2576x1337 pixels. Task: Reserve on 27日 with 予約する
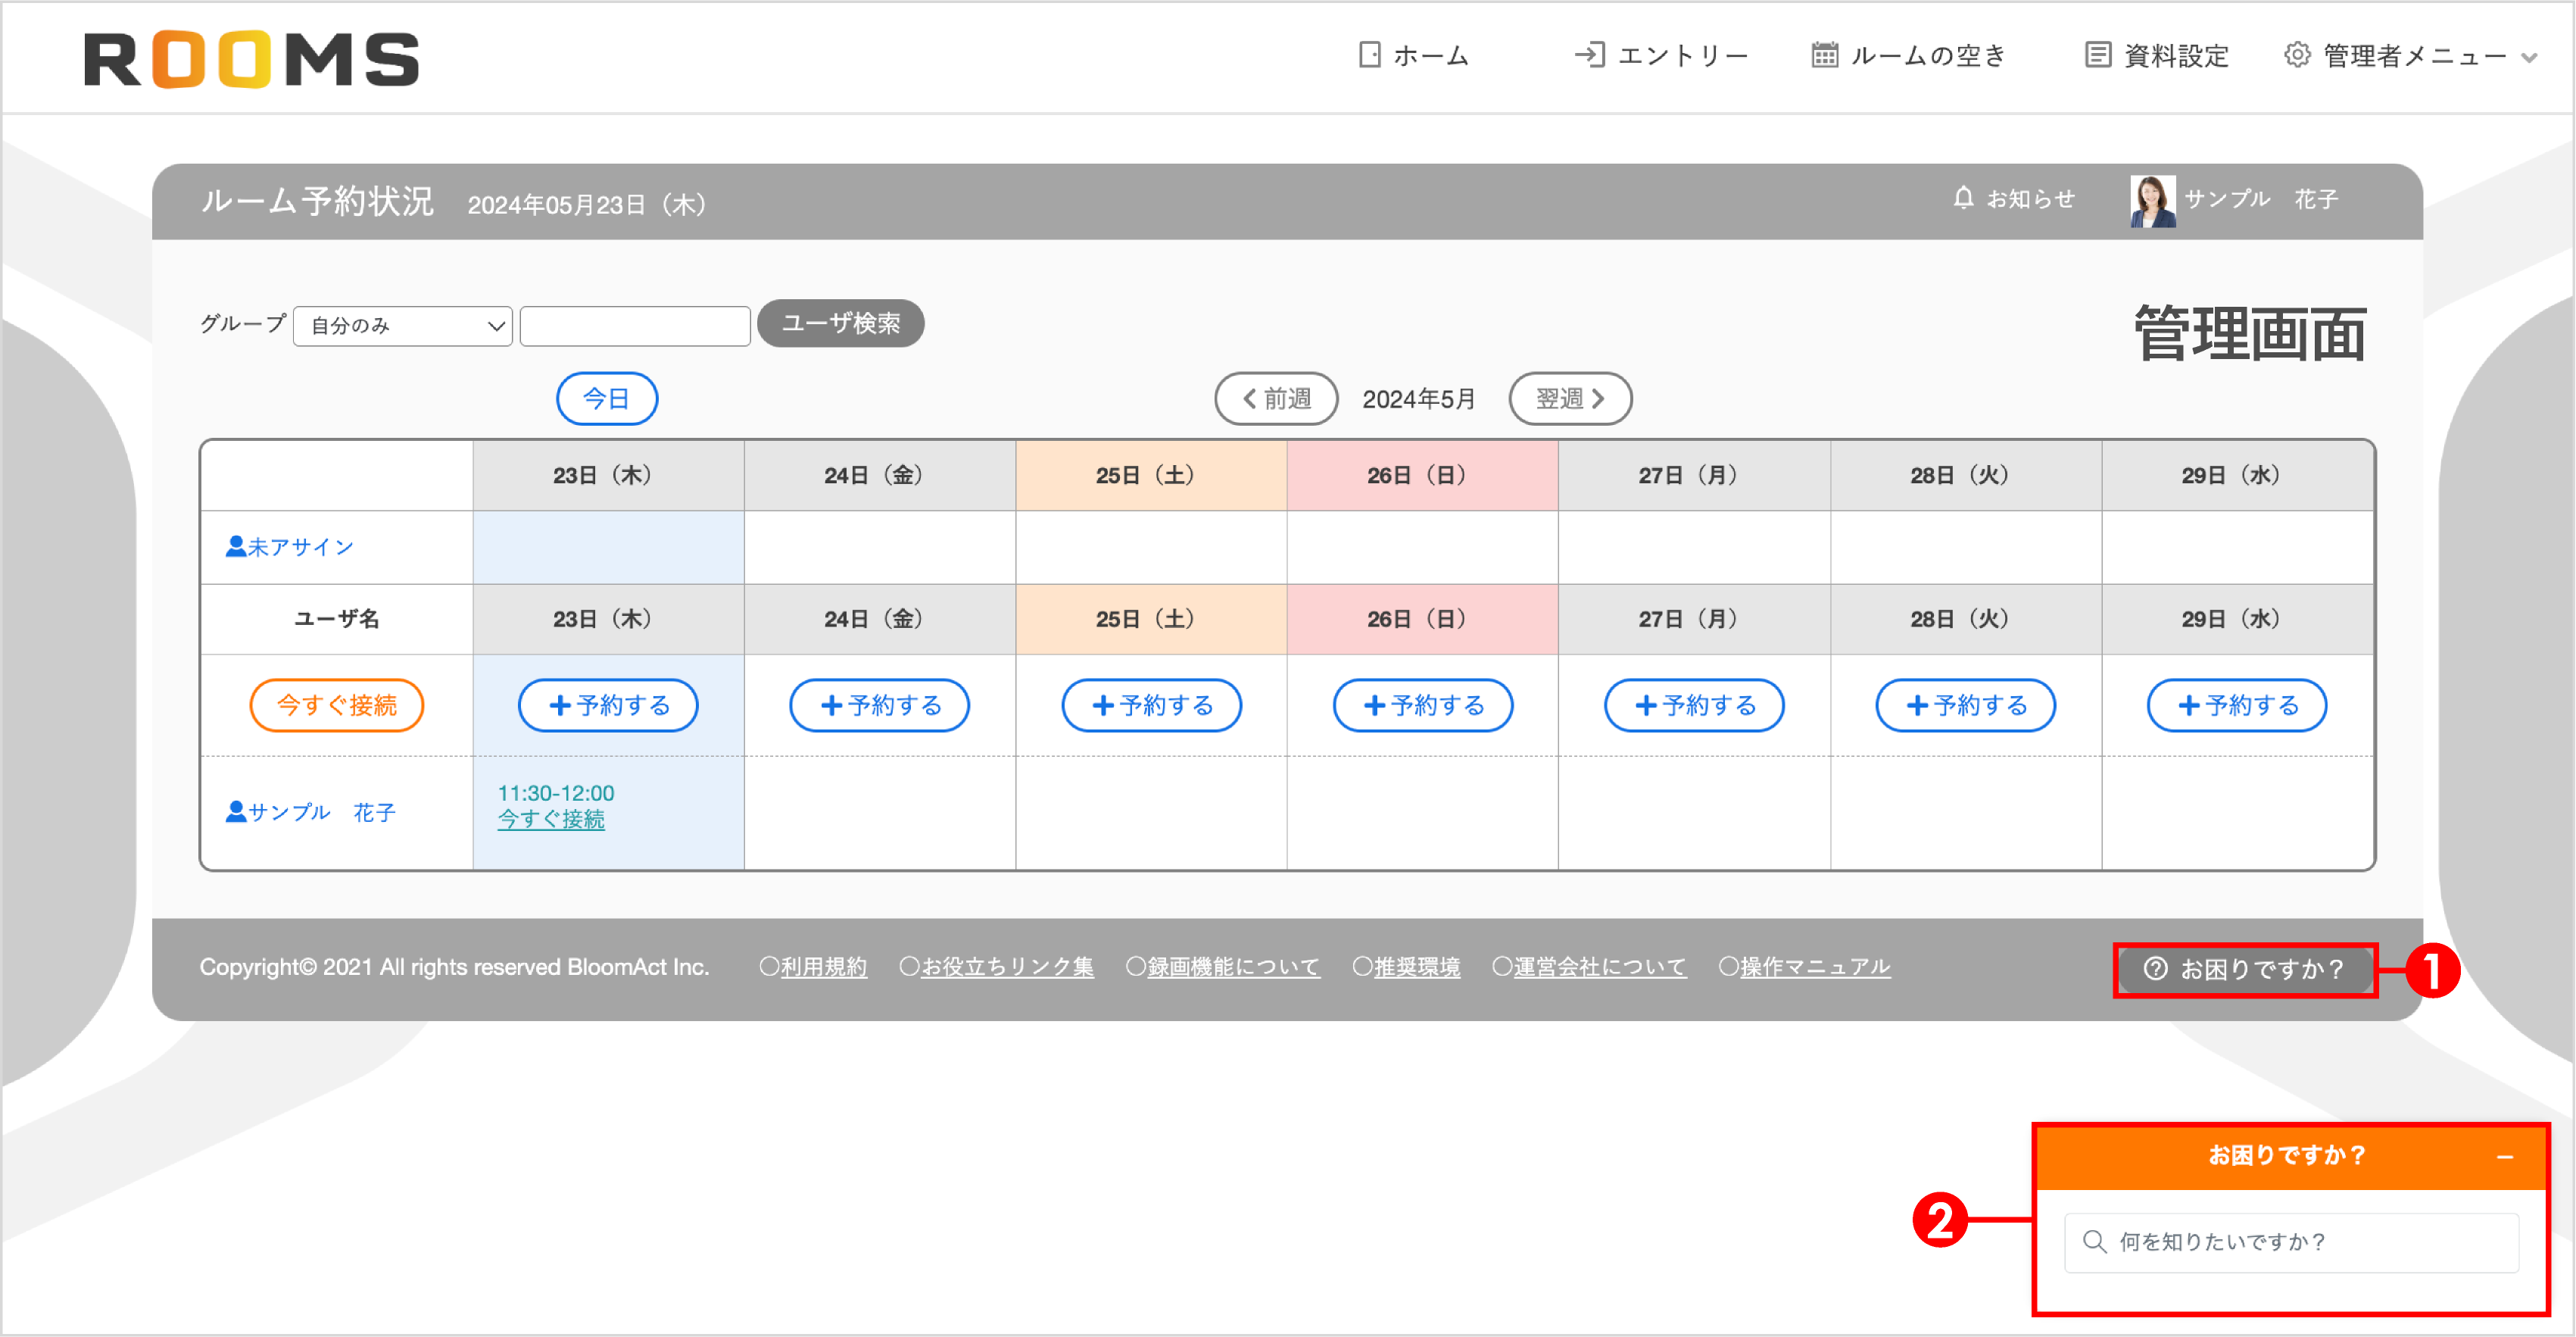click(x=1694, y=705)
